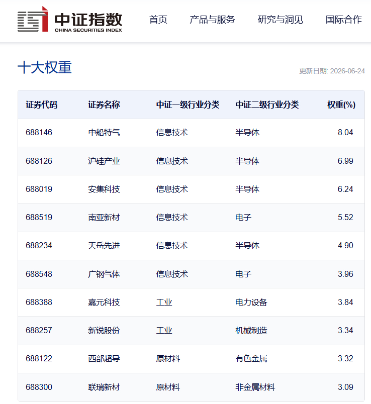This screenshot has height=404, width=371.
Task: Select security code 688257
Action: [39, 330]
